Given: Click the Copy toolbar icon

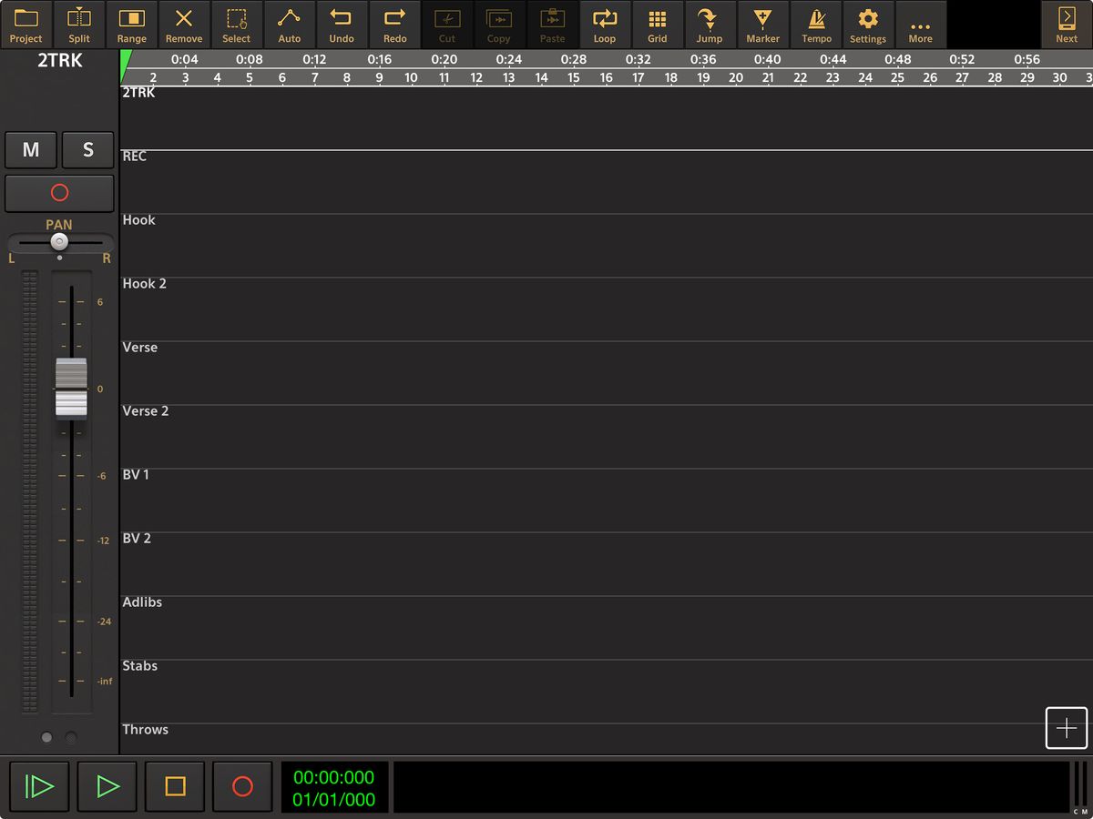Looking at the screenshot, I should pyautogui.click(x=499, y=25).
